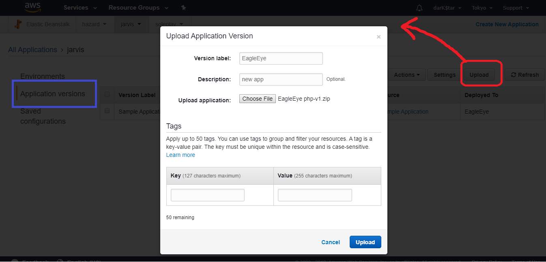Focus the Description input field
Image resolution: width=546 pixels, height=262 pixels.
pyautogui.click(x=281, y=79)
